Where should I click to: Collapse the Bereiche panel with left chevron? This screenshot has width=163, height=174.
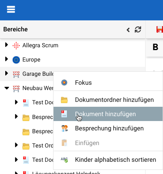pos(128,30)
